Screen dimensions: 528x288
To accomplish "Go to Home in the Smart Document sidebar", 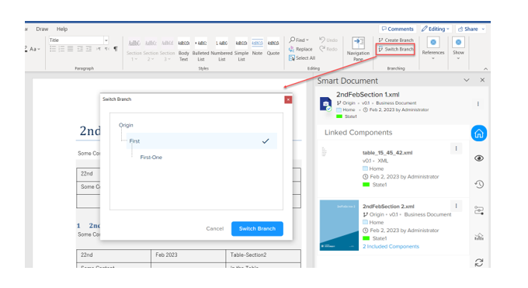I will click(x=479, y=134).
